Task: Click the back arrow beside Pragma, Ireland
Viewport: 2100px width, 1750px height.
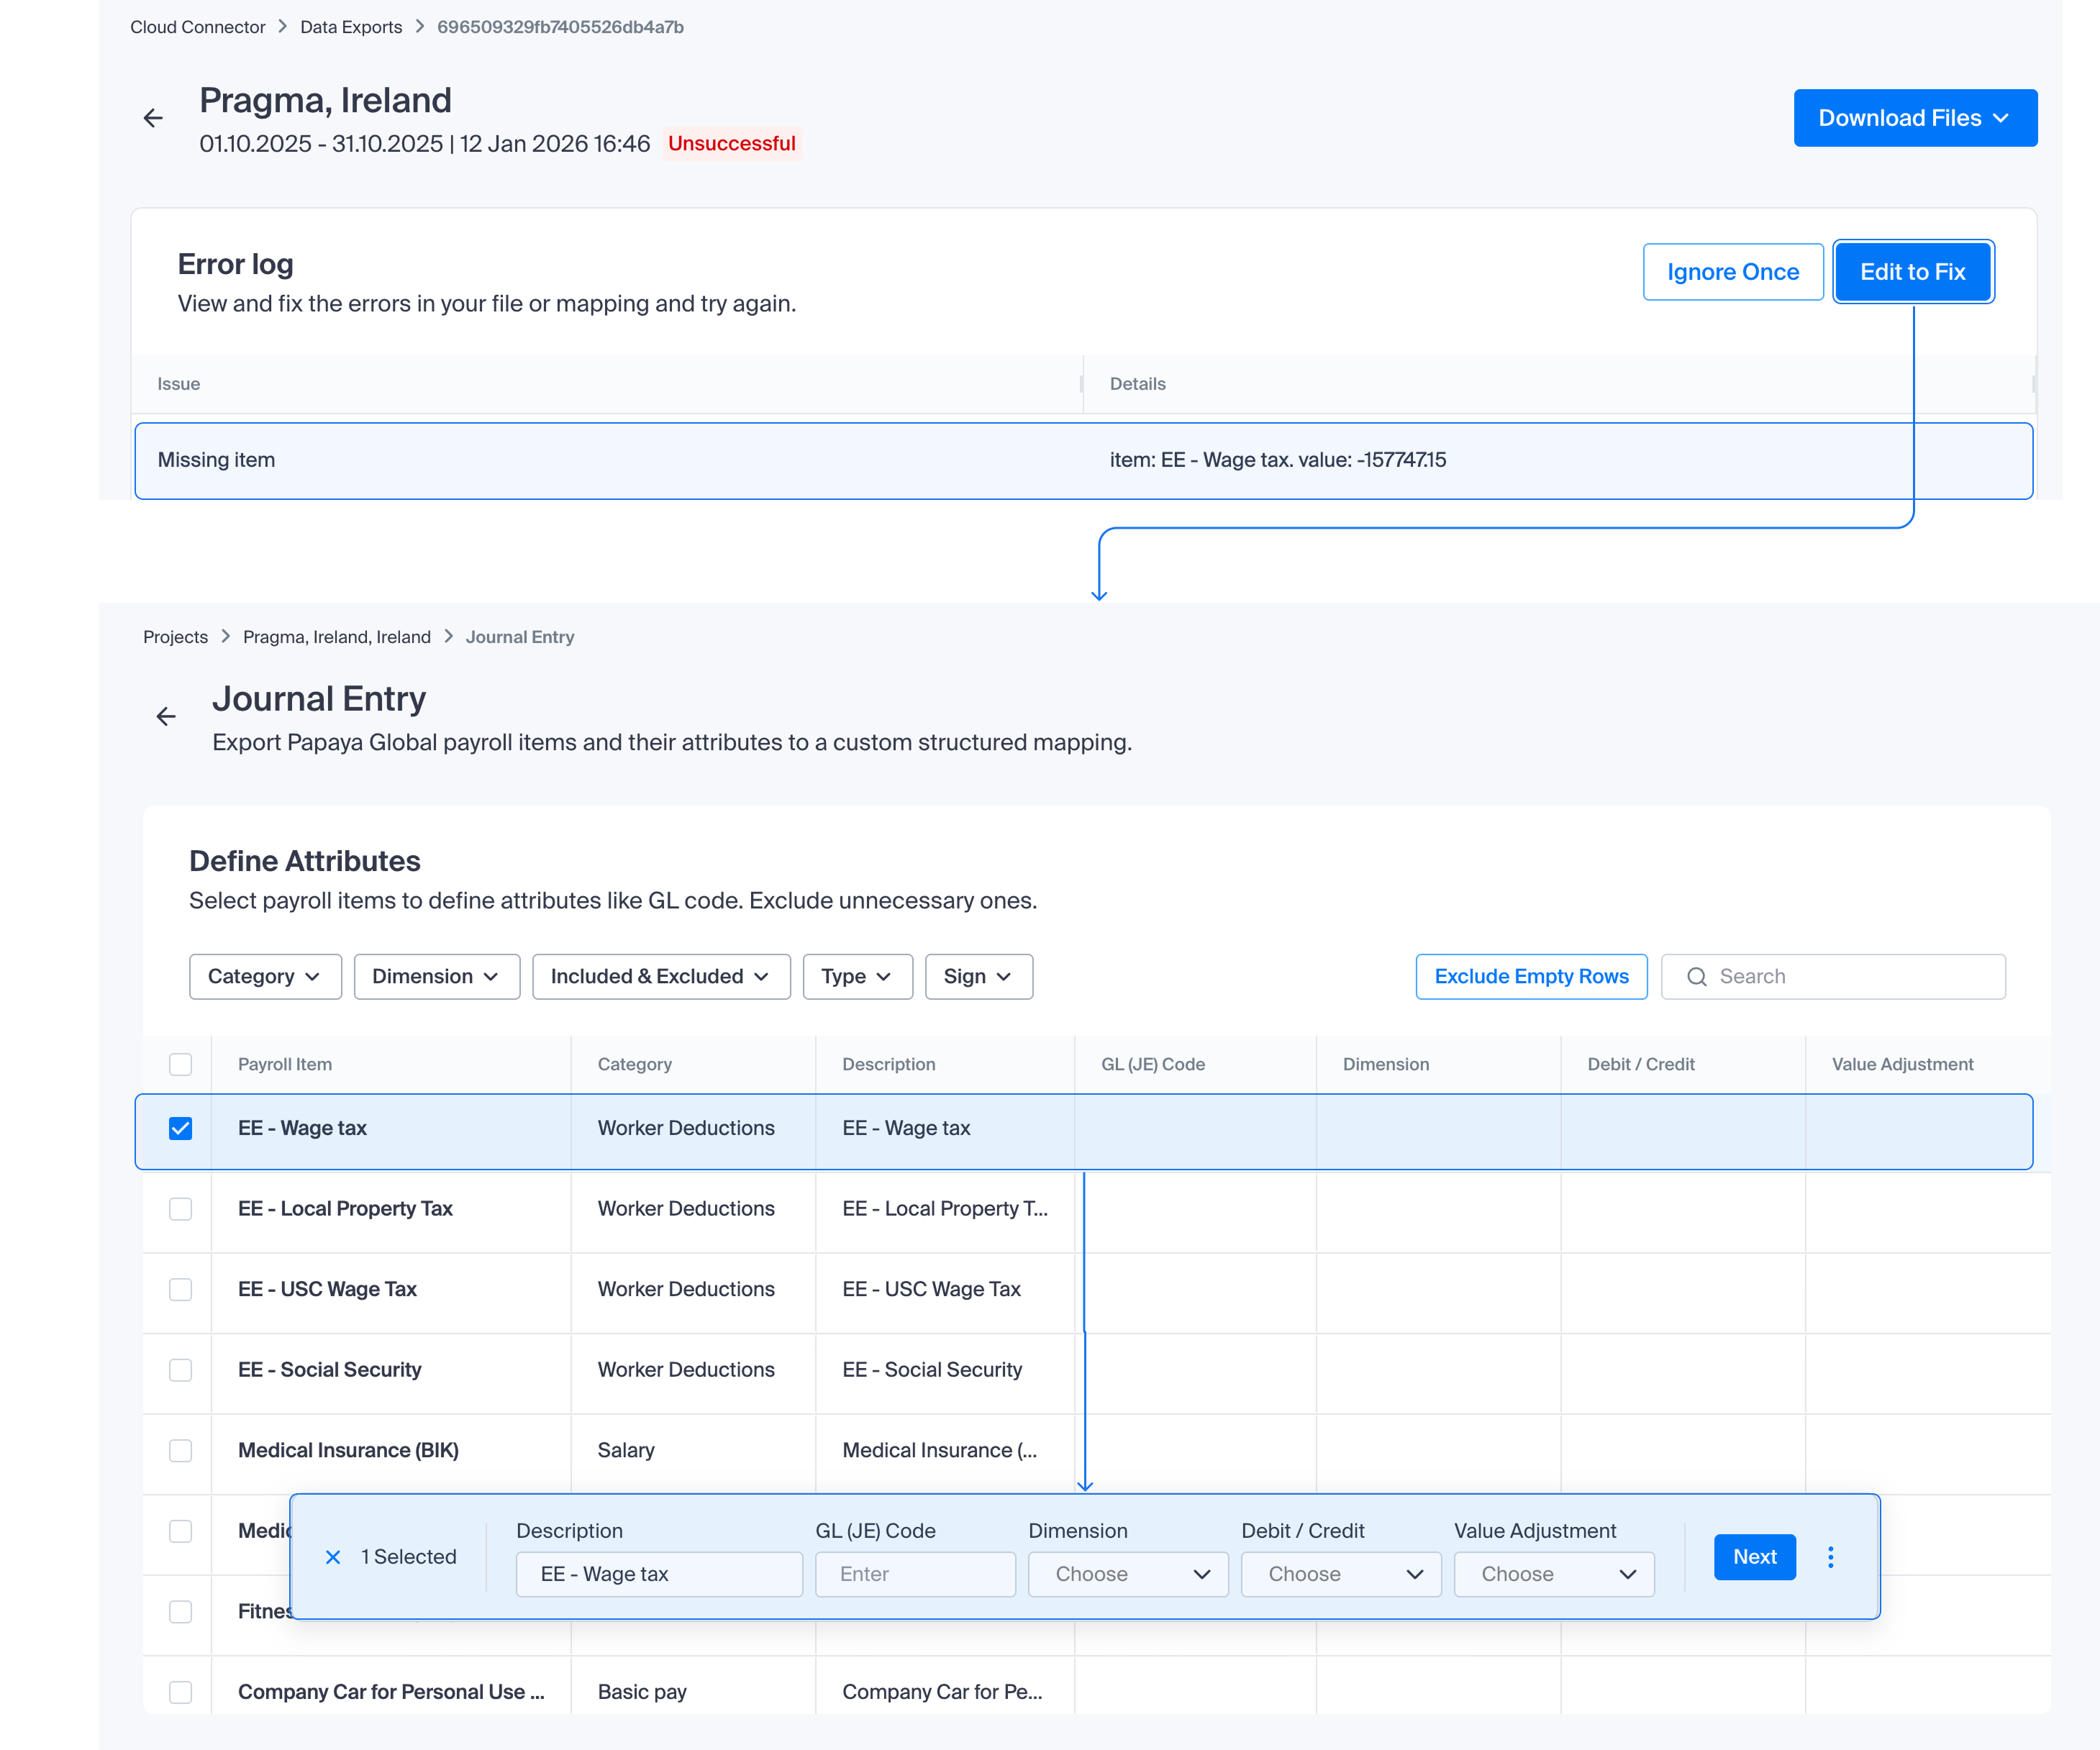Action: [x=153, y=118]
